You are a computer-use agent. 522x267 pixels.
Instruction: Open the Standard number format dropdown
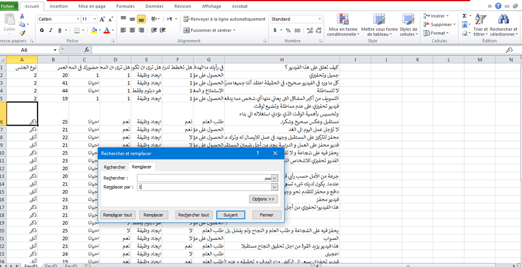[x=321, y=19]
